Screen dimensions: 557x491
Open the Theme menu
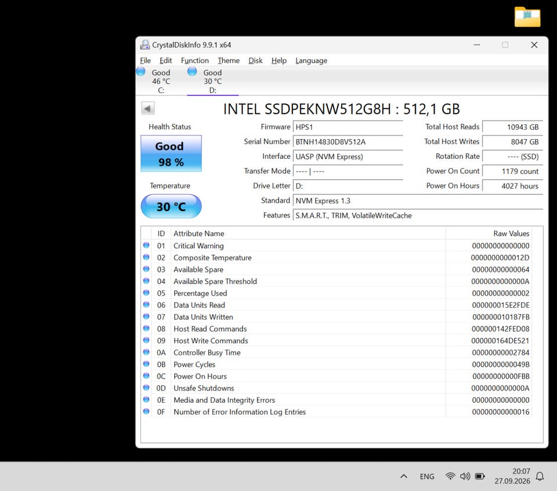(x=229, y=61)
